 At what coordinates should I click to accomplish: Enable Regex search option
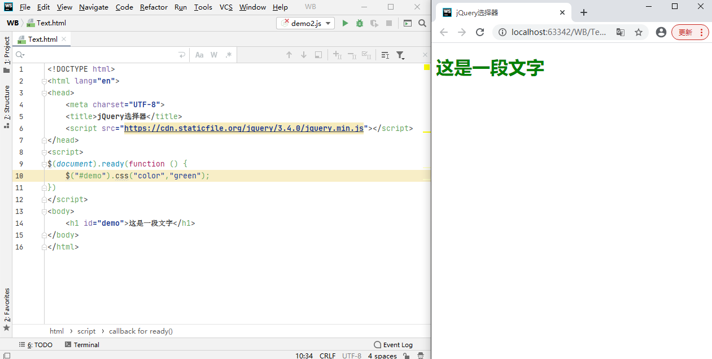[229, 55]
